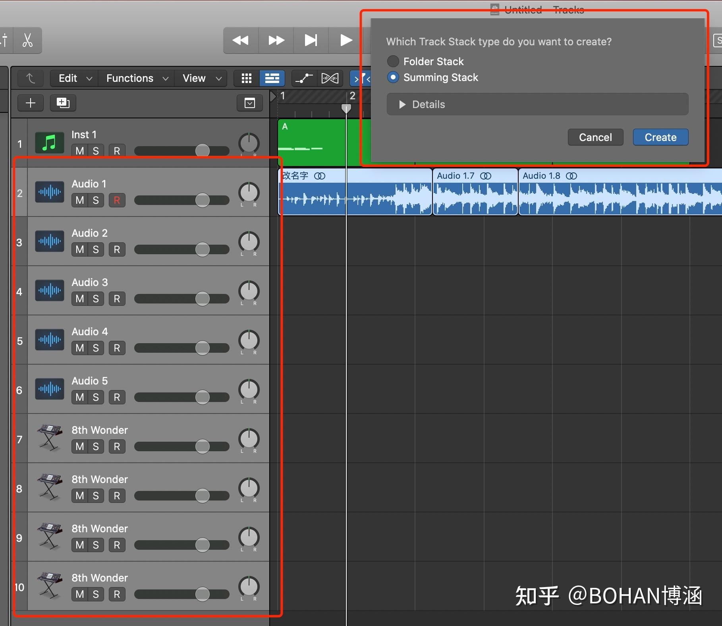Image resolution: width=722 pixels, height=626 pixels.
Task: Solo the Audio 3 track
Action: point(95,298)
